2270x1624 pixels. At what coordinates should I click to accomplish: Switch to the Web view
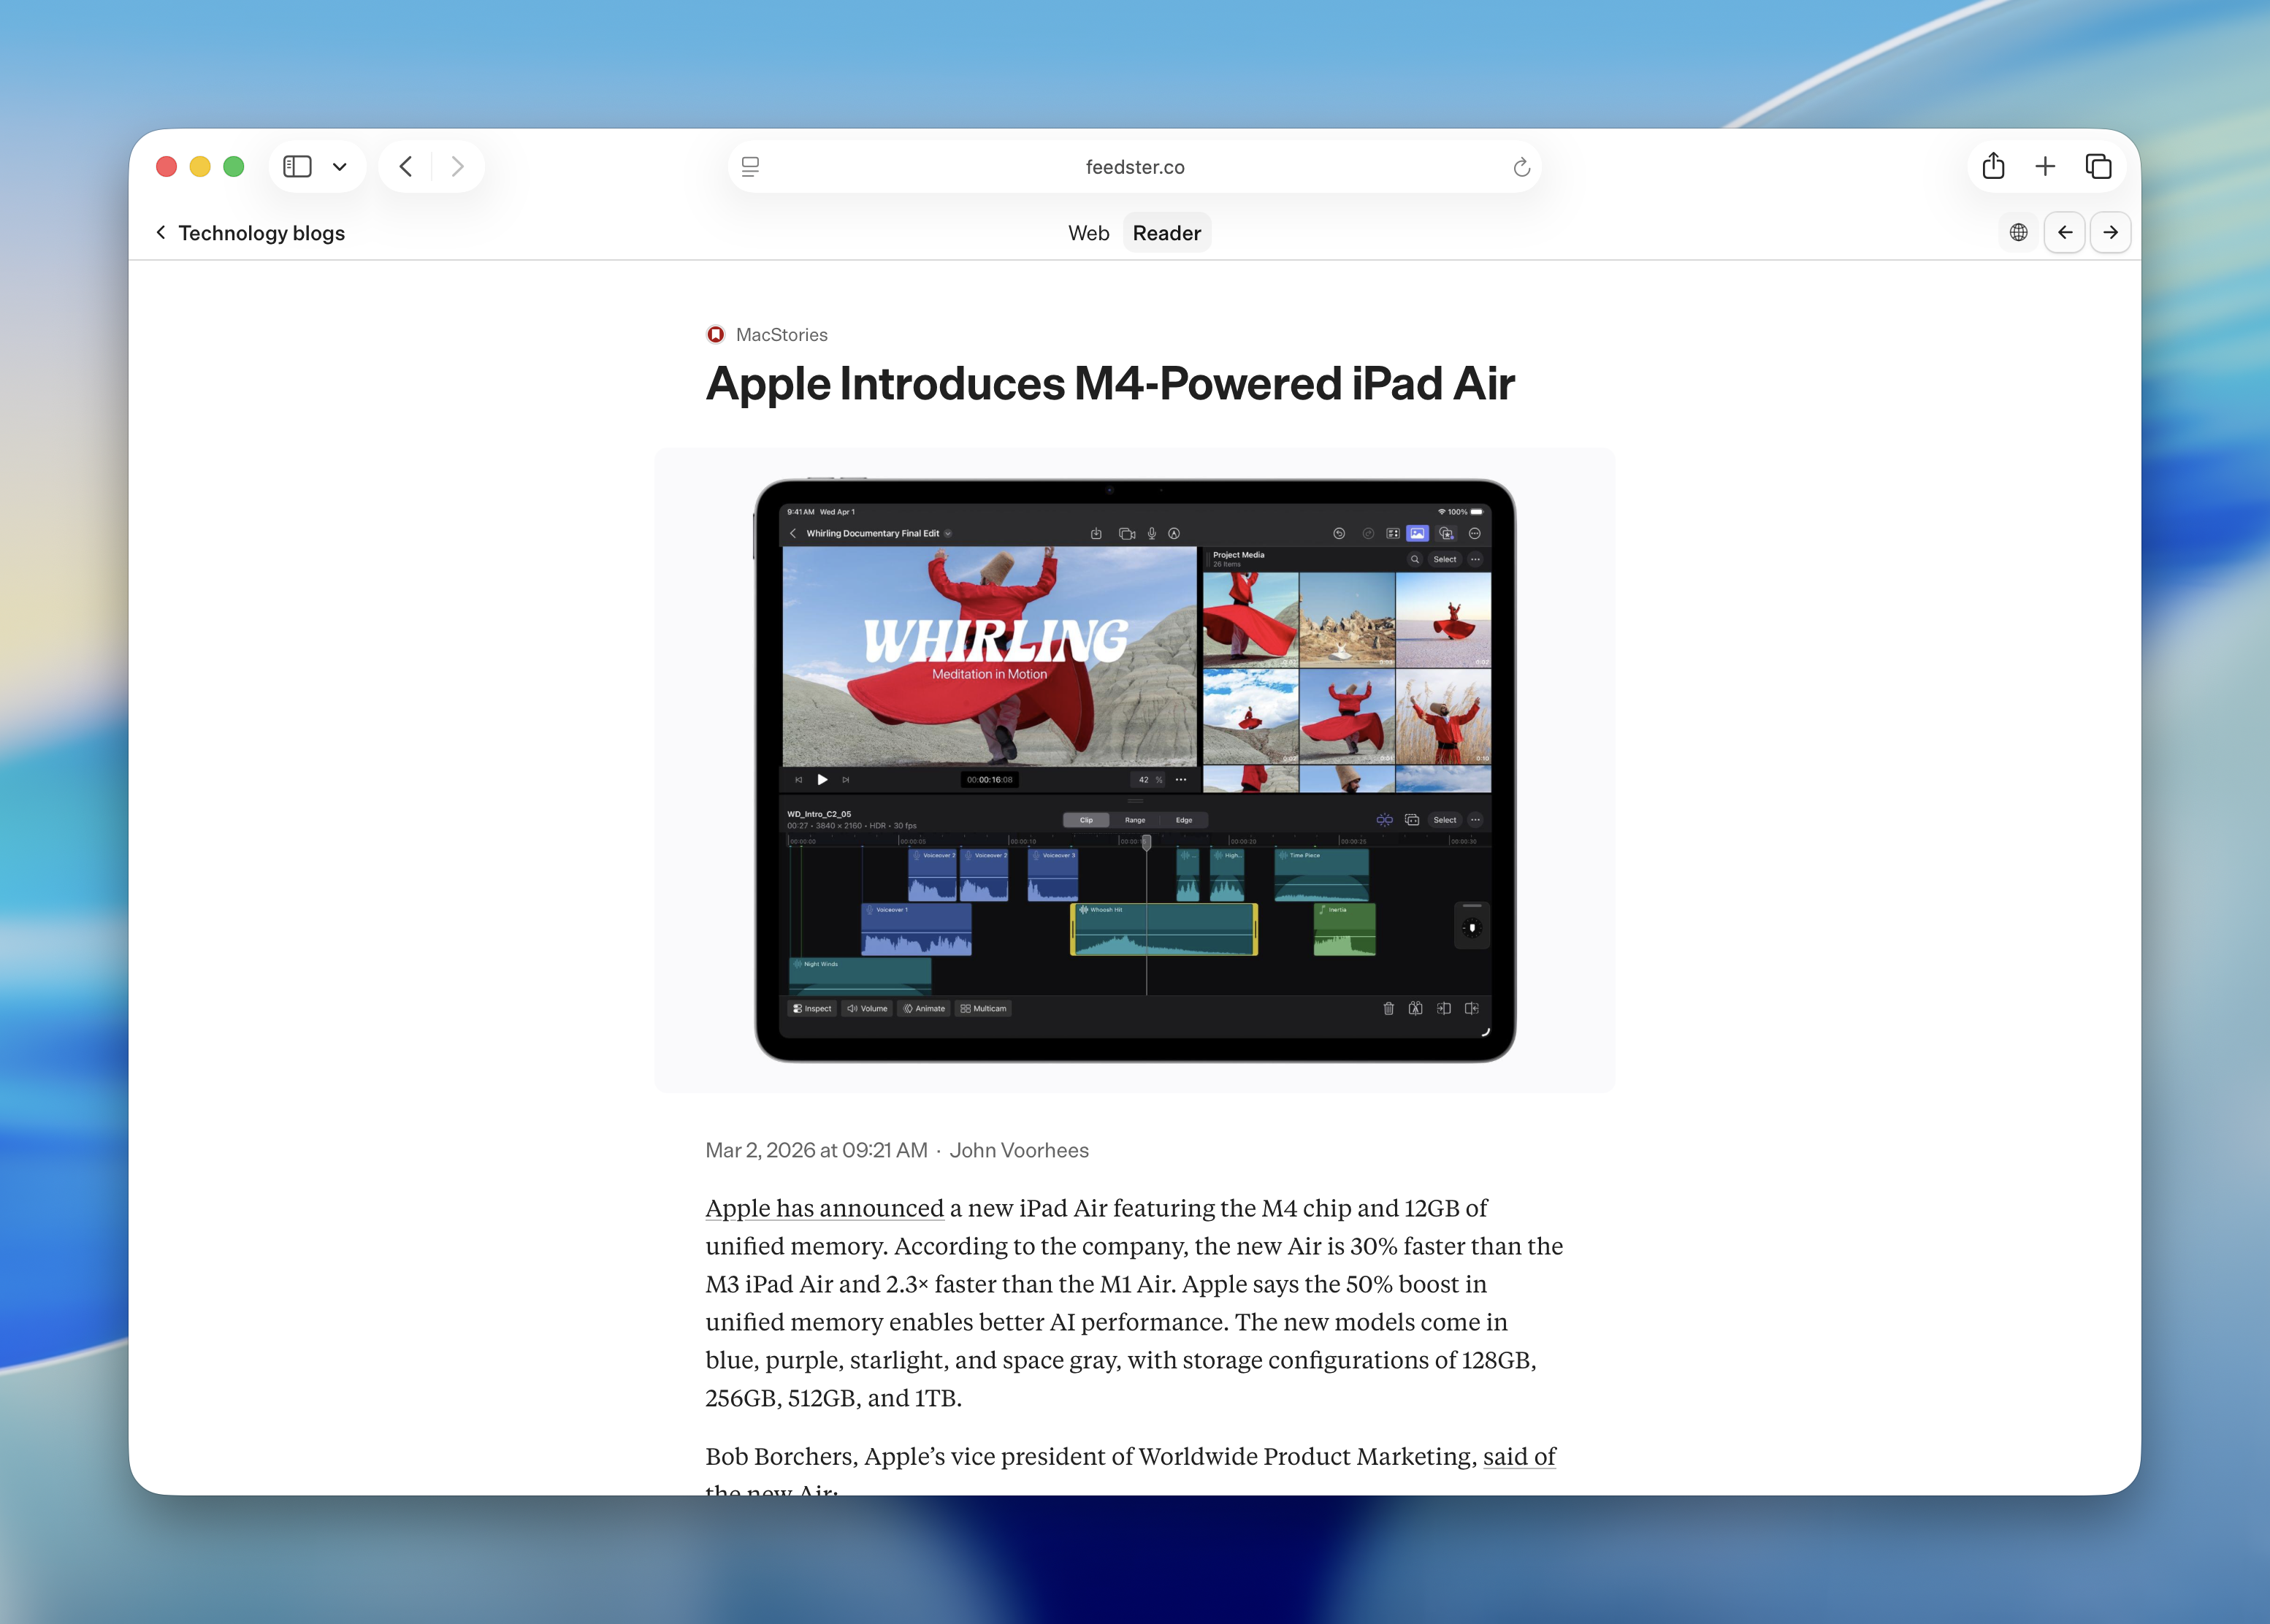click(1089, 232)
